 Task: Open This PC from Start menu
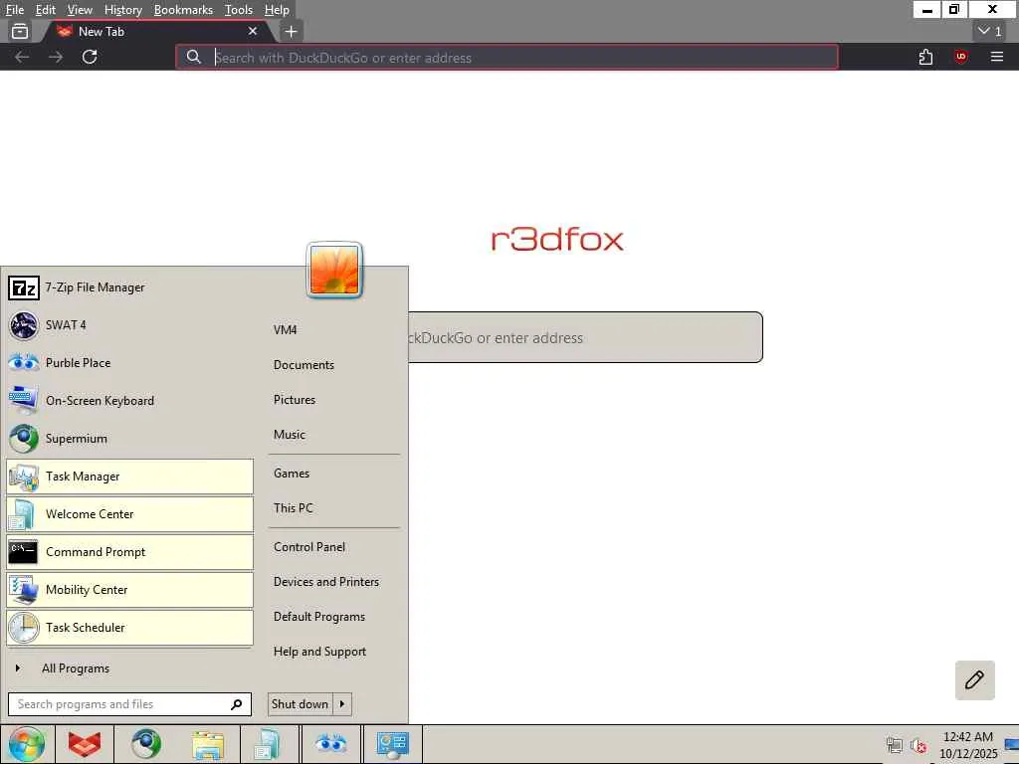[x=294, y=508]
